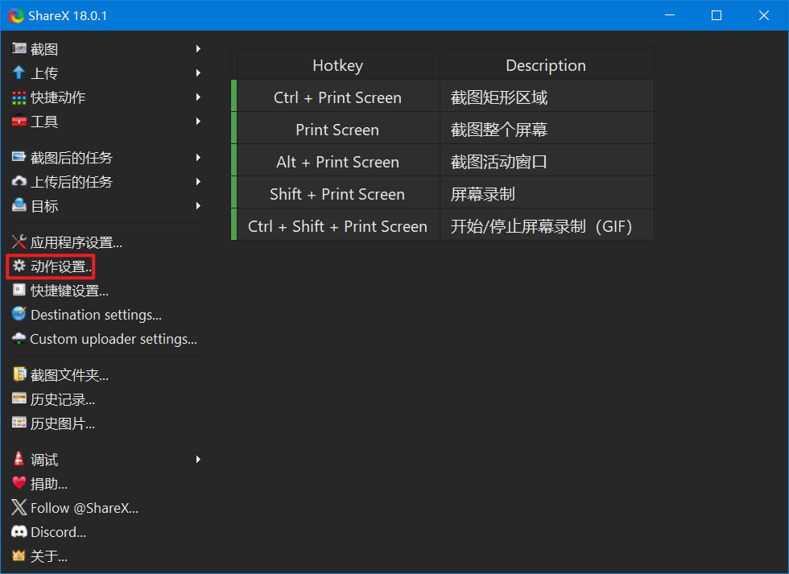
Task: Expand the 调试 submenu arrow
Action: 197,460
